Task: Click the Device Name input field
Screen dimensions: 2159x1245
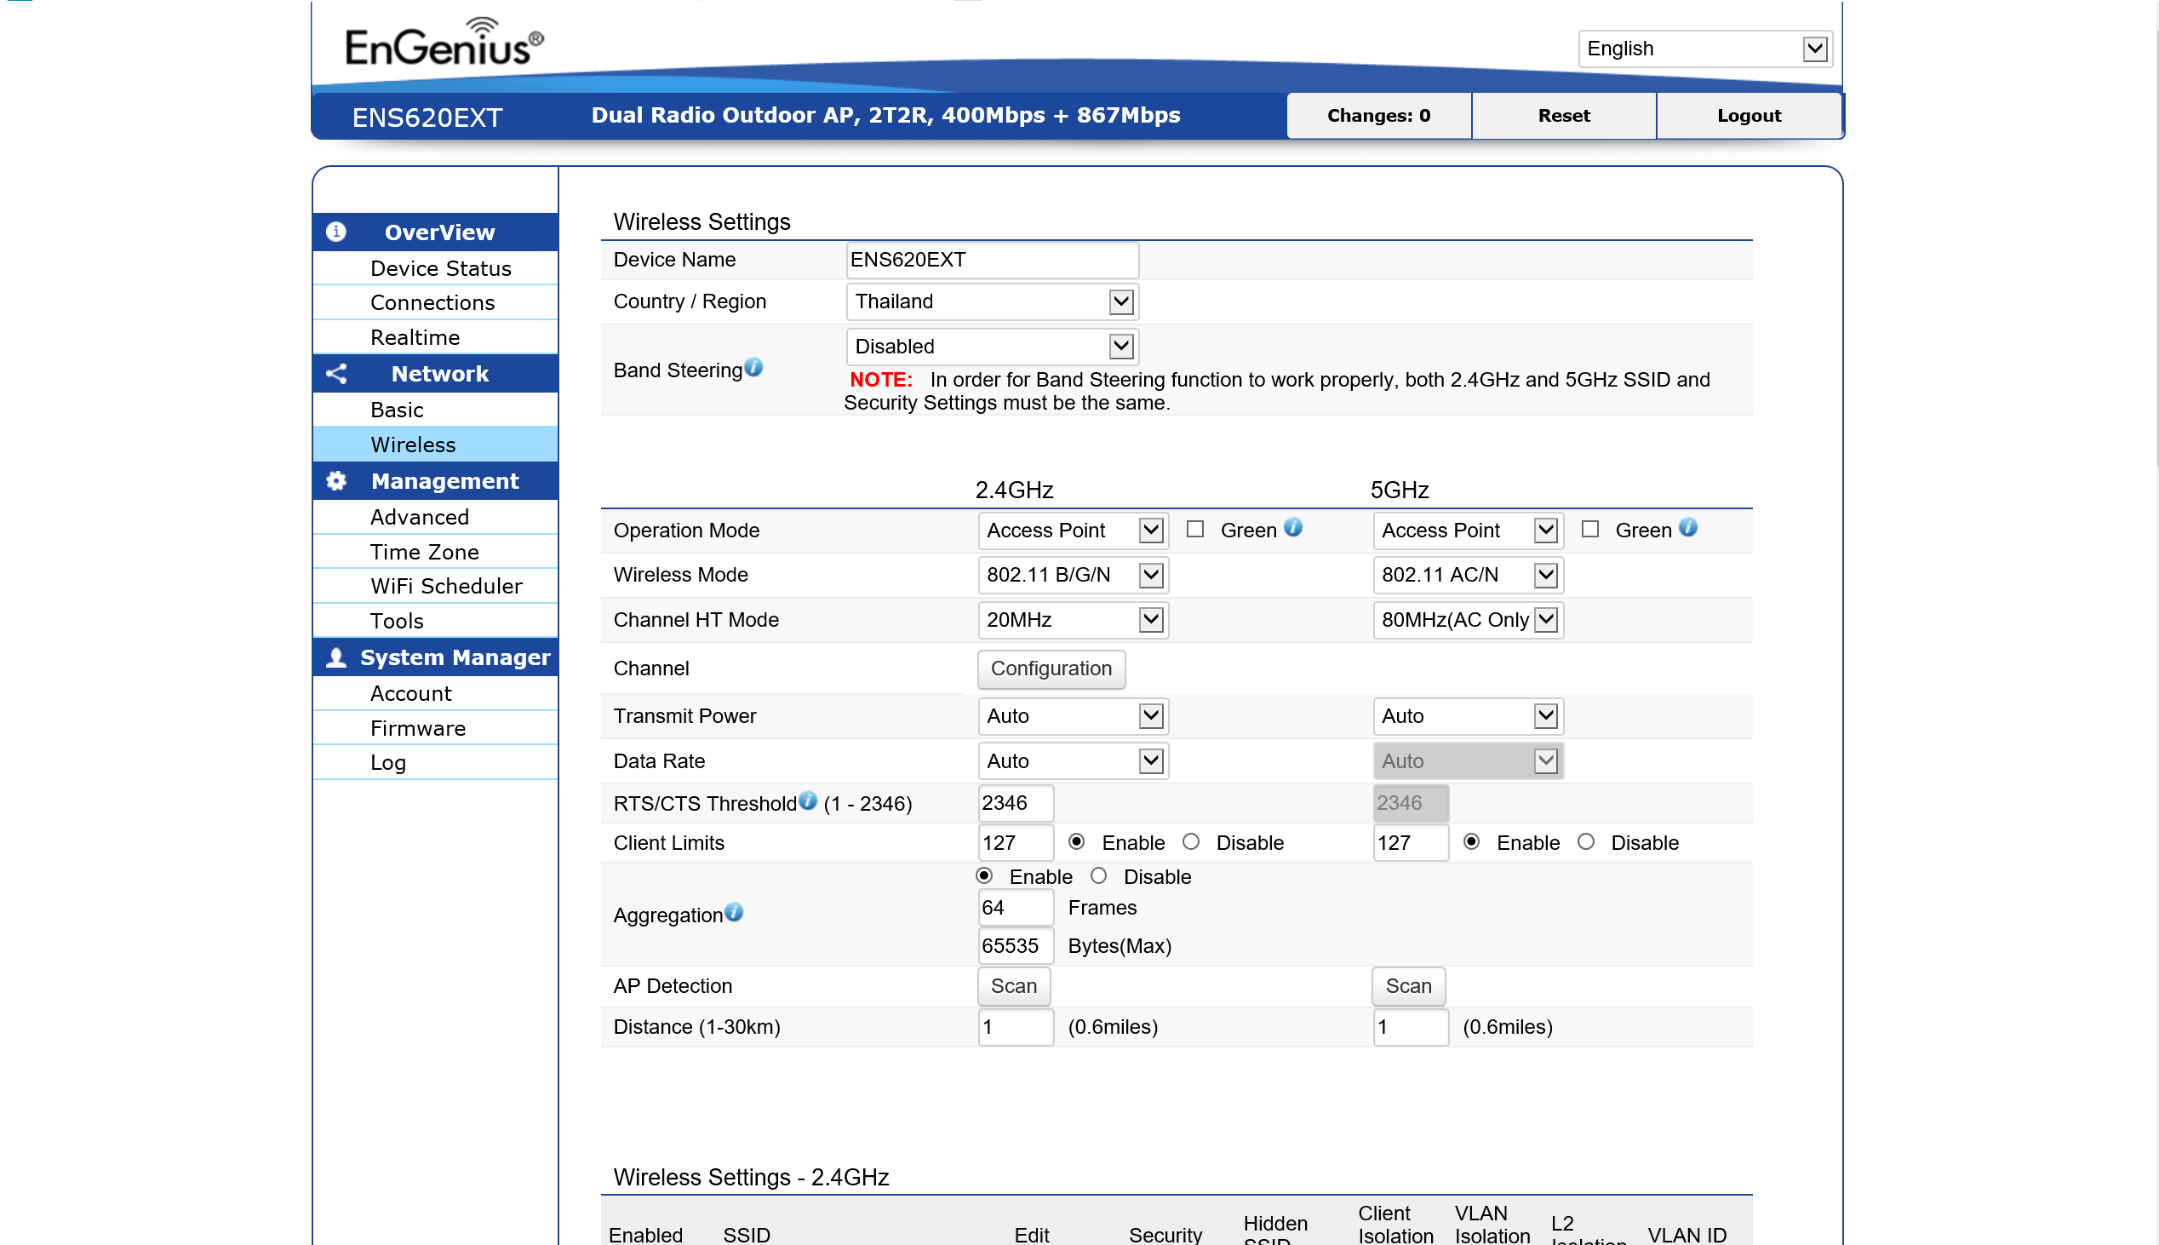Action: coord(993,259)
